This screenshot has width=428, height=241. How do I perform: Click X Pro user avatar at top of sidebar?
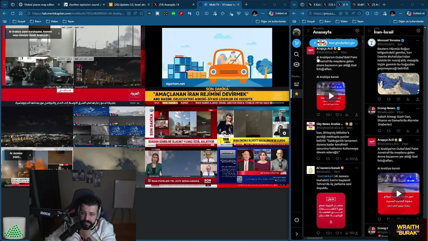[x=297, y=32]
